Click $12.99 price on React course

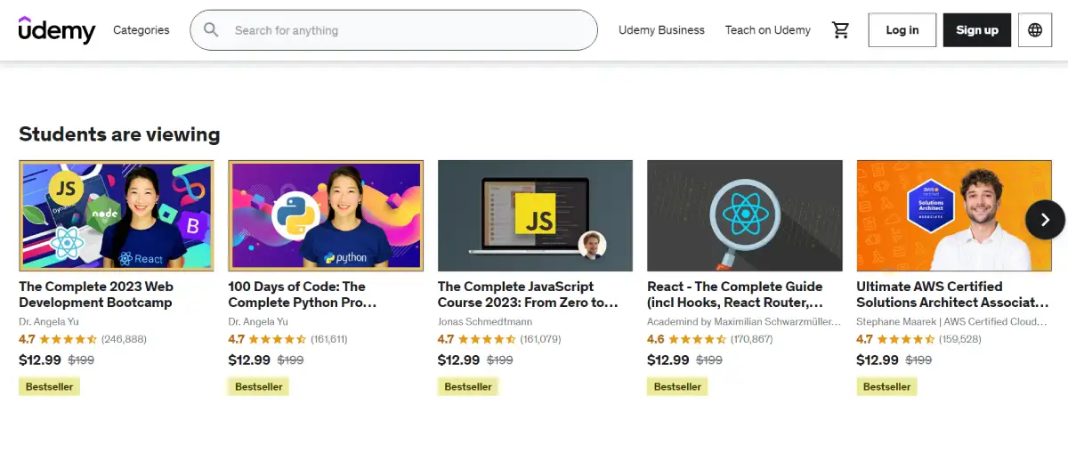(668, 360)
